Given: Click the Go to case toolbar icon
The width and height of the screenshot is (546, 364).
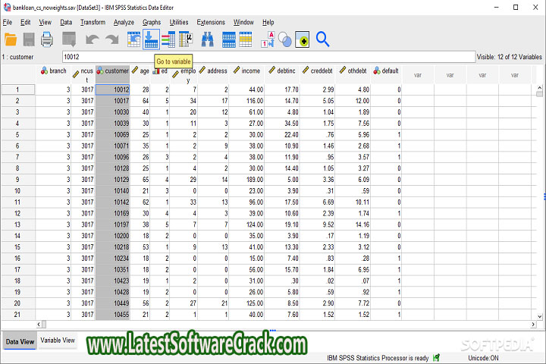Looking at the screenshot, I should [x=133, y=39].
